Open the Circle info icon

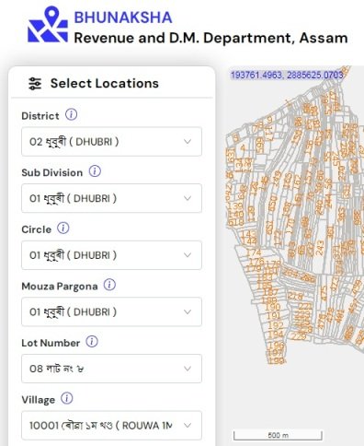(63, 229)
